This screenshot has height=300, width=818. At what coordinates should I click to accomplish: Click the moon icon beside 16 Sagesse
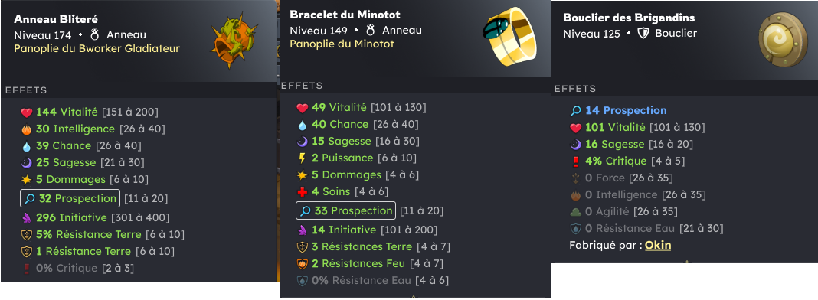(575, 145)
